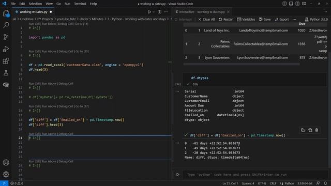
Task: Click the OneDrive breadcrumb segment
Action: click(27, 19)
